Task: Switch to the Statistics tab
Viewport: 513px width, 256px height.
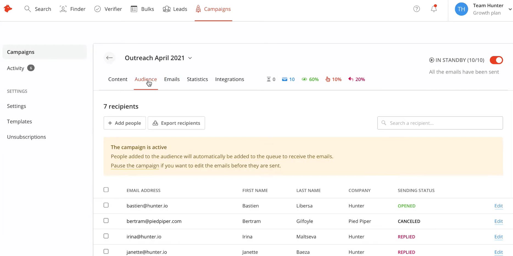Action: (x=197, y=79)
